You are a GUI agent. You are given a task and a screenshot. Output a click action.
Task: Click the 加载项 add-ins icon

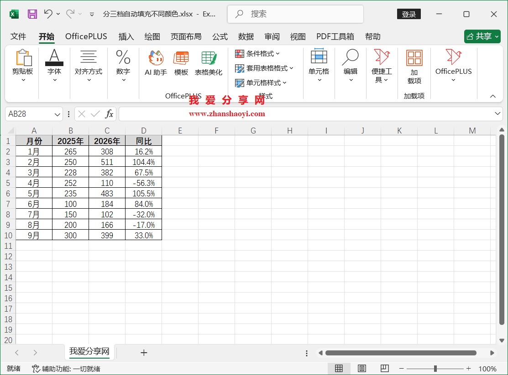point(414,67)
